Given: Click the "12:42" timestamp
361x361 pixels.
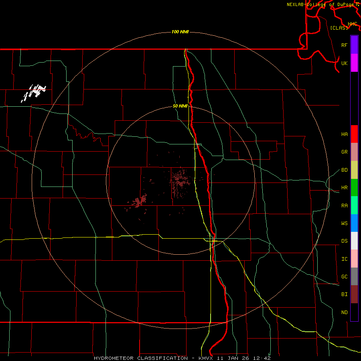Looking at the screenshot, I should coord(262,358).
